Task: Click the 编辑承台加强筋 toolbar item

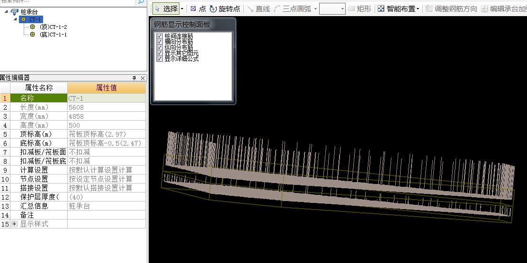Action: (x=503, y=9)
